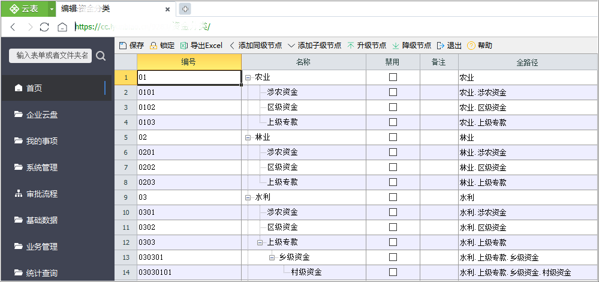
Task: Click the browser home icon
Action: (62, 27)
